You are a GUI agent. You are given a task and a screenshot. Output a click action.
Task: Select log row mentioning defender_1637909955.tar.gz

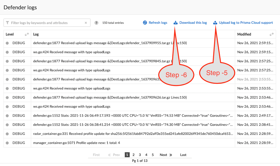[x=140, y=43]
